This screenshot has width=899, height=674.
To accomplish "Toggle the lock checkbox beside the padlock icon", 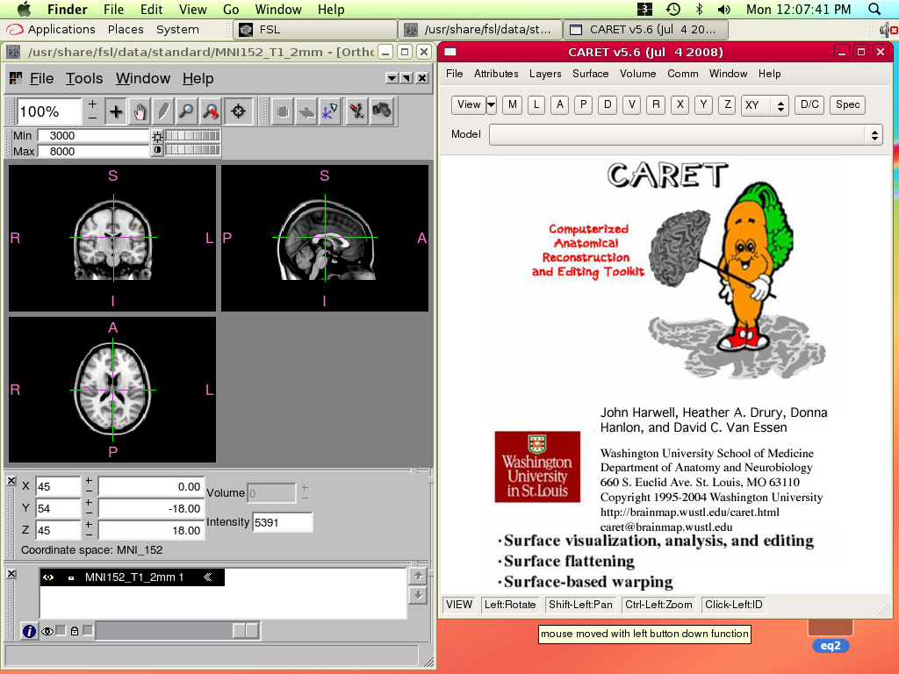I will tap(88, 630).
